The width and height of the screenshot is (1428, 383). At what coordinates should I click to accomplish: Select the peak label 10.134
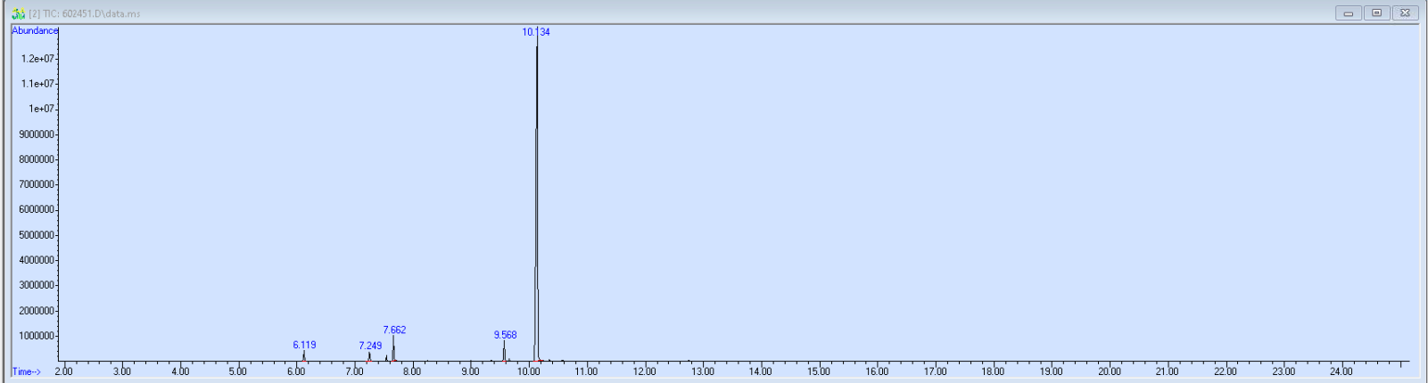(x=536, y=32)
